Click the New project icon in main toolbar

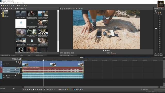1,5
